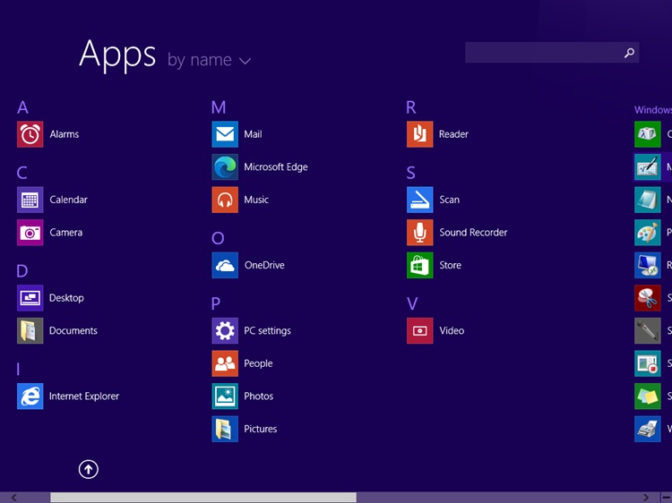Open the Windows Fax and Scan icon
The image size is (672, 503).
tap(648, 429)
